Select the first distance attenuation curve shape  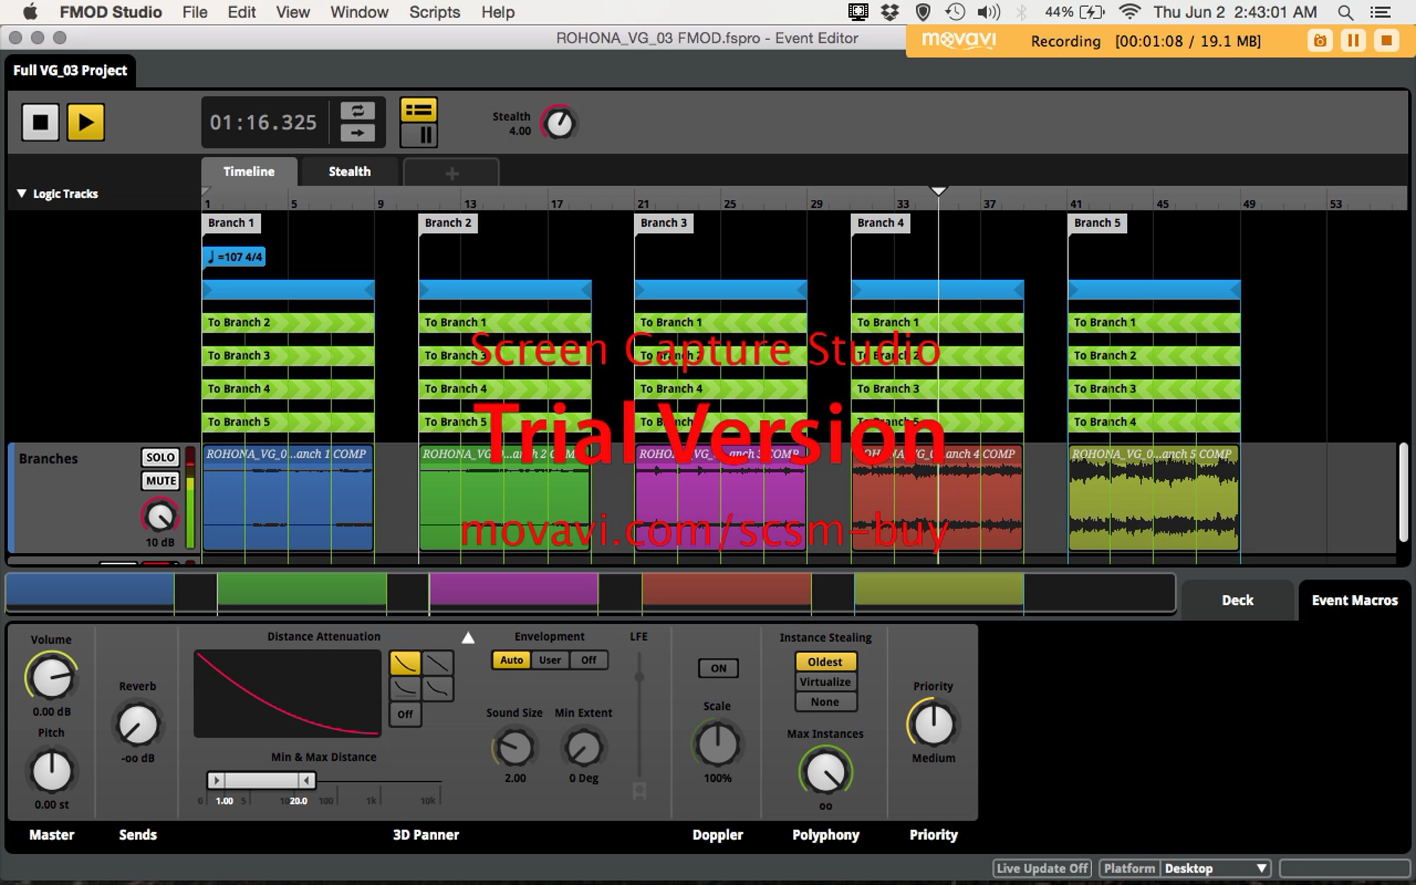click(405, 663)
